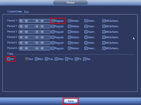Select Mon in the Copy row
141x105 pixels.
click(36, 59)
